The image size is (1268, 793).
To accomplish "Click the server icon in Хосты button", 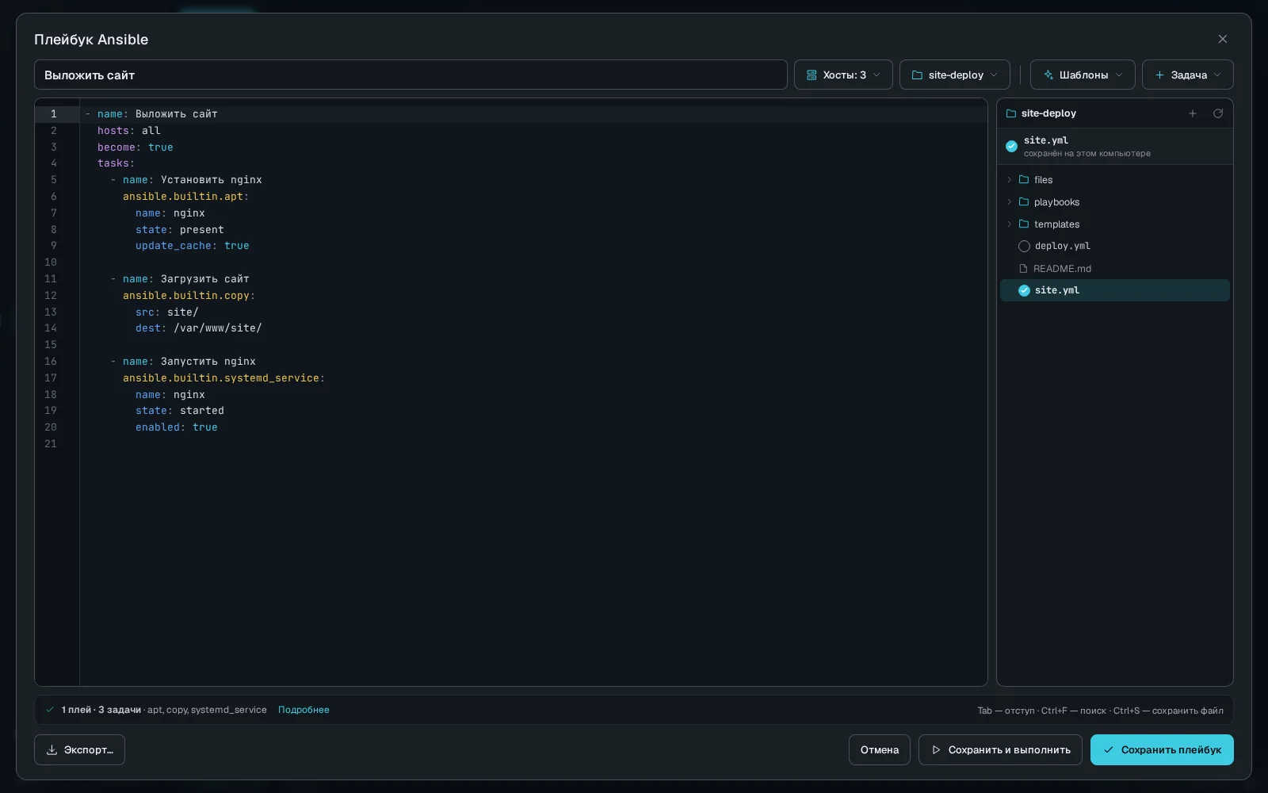I will pyautogui.click(x=812, y=75).
